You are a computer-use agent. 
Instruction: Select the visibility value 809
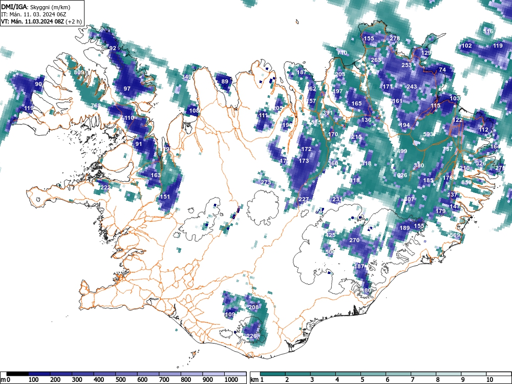(x=79, y=72)
